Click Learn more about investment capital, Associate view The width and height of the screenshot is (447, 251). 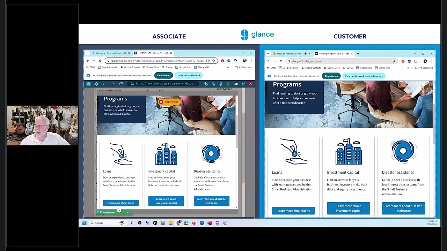pos(166,201)
